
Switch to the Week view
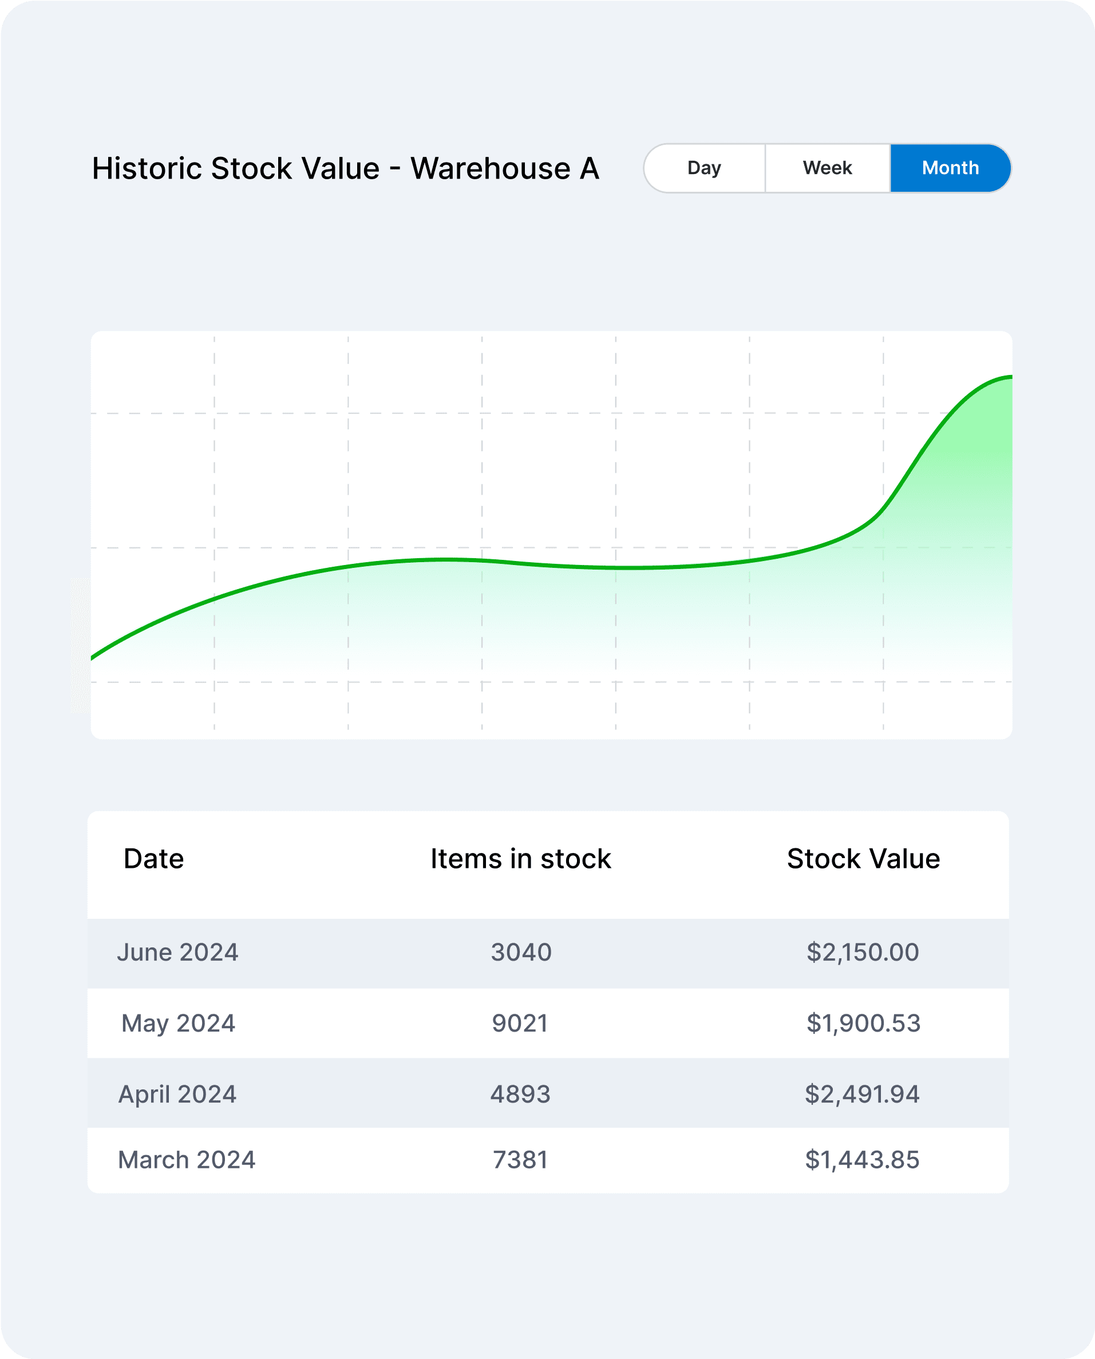(x=827, y=168)
